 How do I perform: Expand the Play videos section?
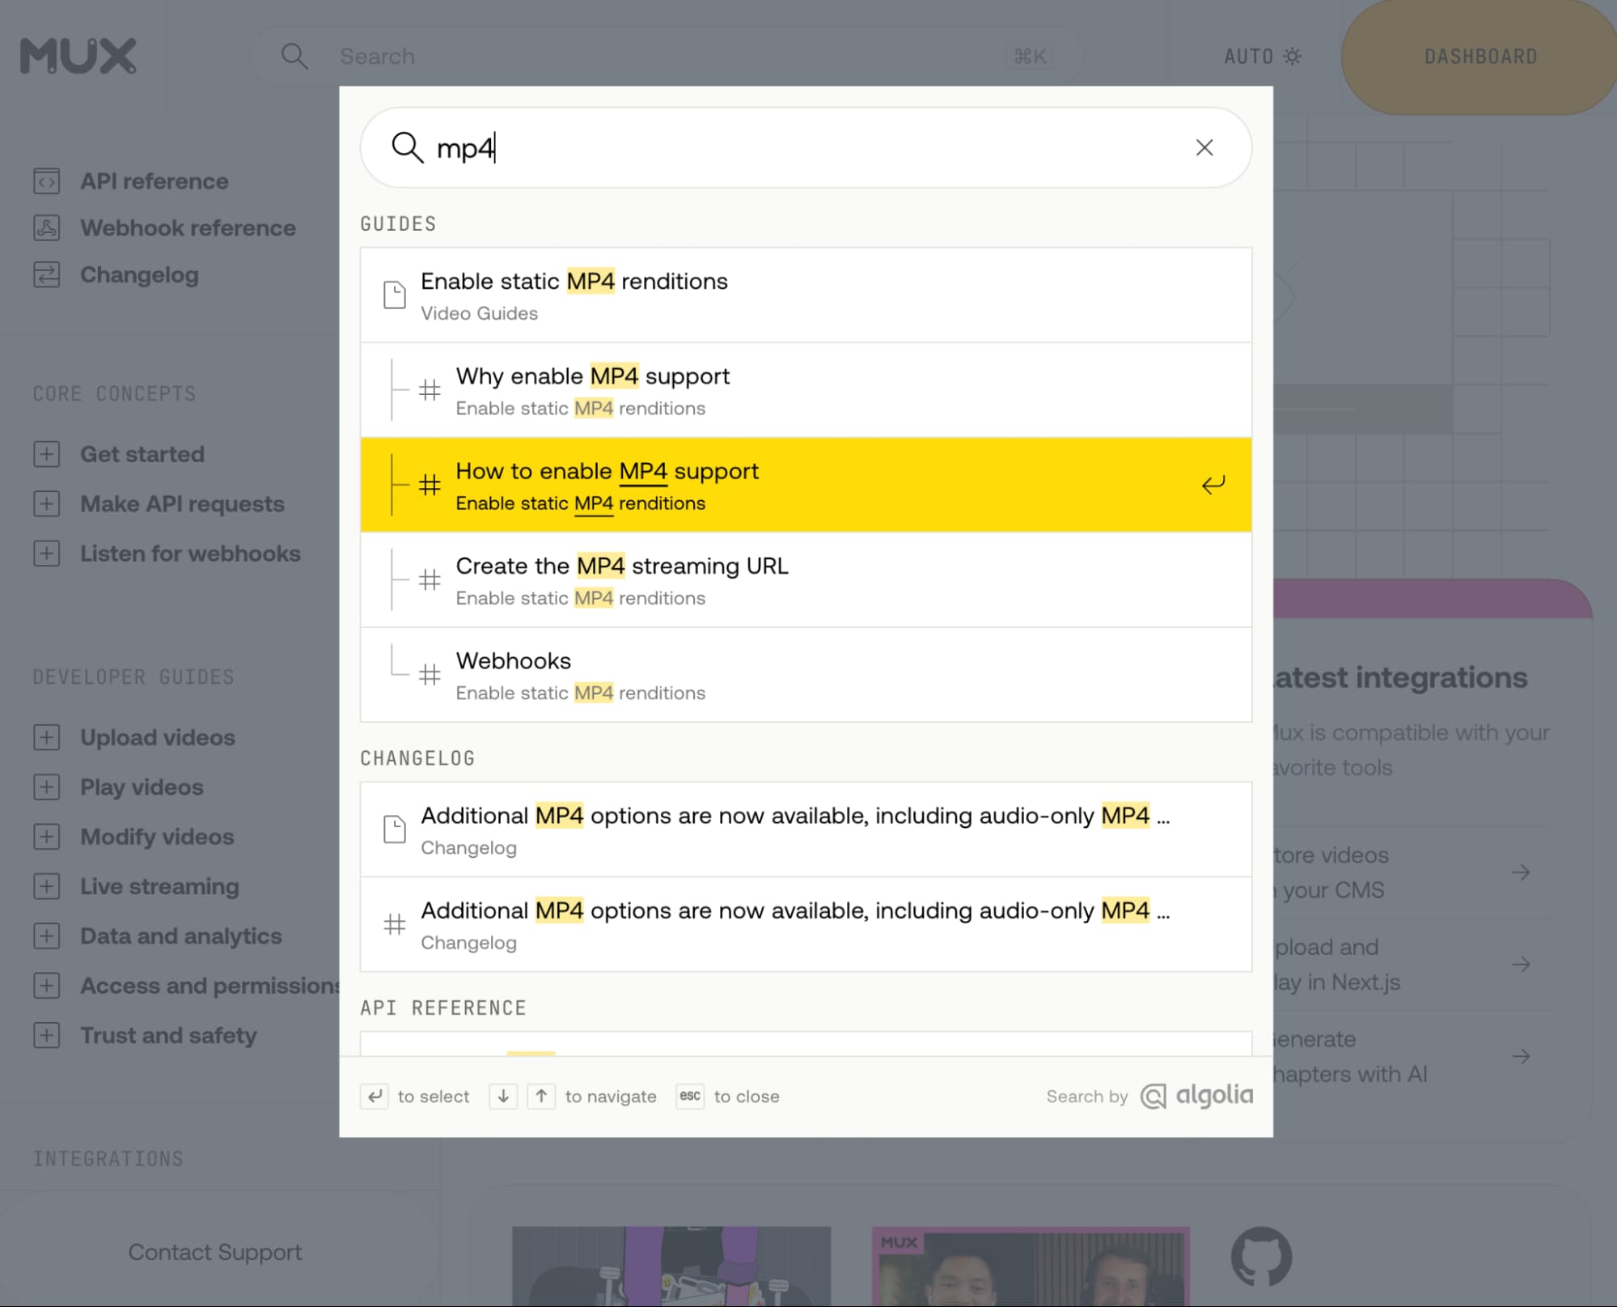click(x=47, y=787)
